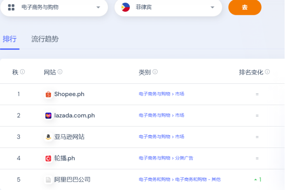Click Shopee.ph's 电子商务与购物 › 市场 category link
285x190 pixels.
[x=161, y=94]
